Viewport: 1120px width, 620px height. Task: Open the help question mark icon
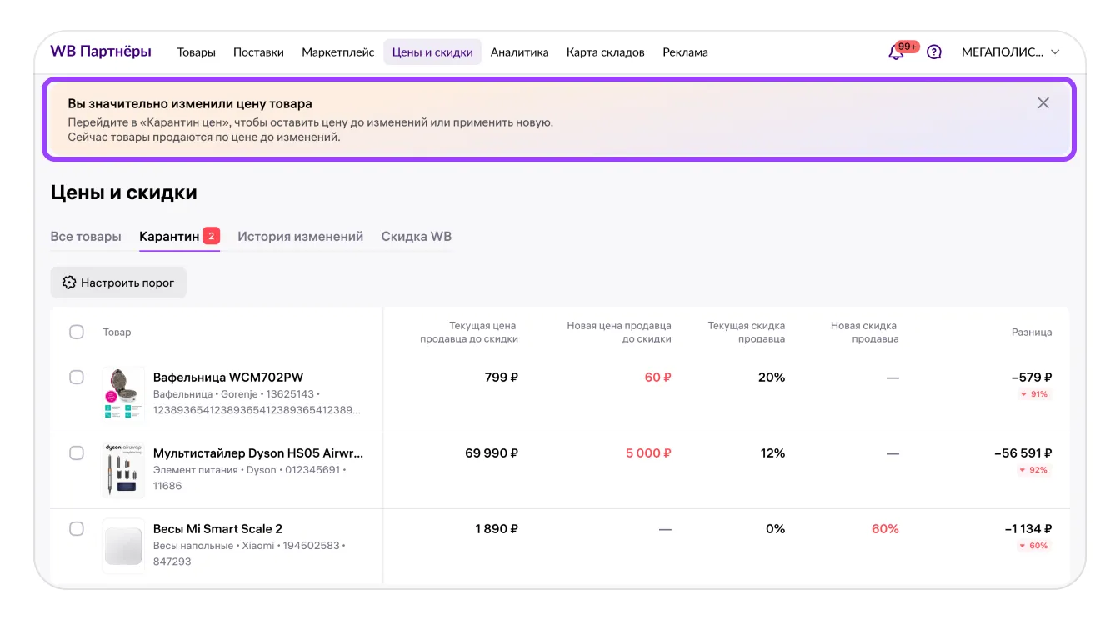(x=934, y=52)
